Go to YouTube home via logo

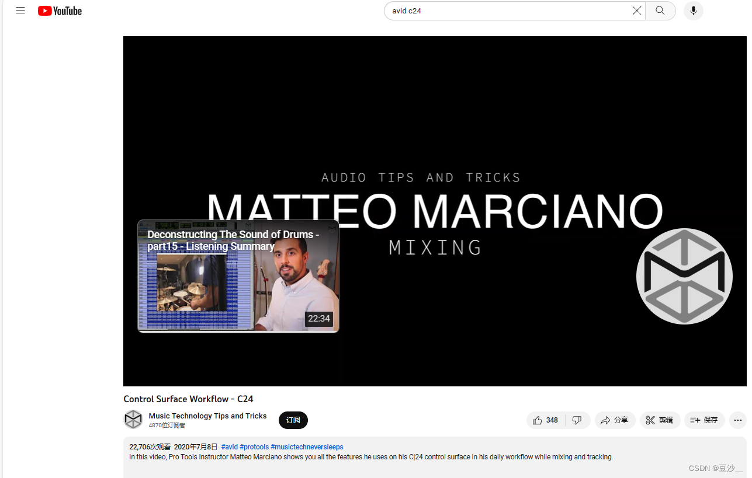click(60, 11)
